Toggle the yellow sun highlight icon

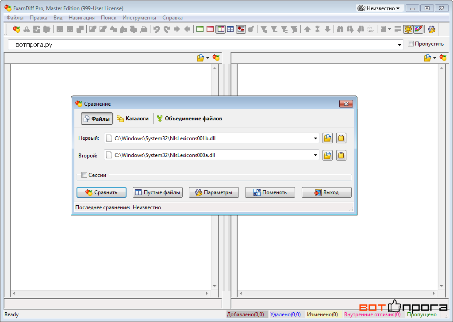tap(408, 29)
